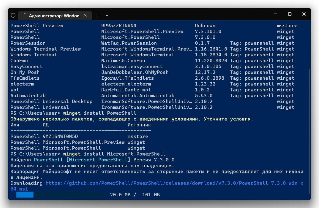Click the command winget install Microsoft.PowerShell
Image resolution: width=319 pixels, height=208 pixels.
[114, 154]
